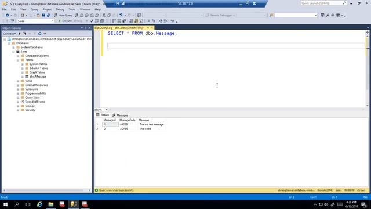Click the Refresh icon in Object Explorer
The height and width of the screenshot is (209, 371).
click(x=40, y=34)
